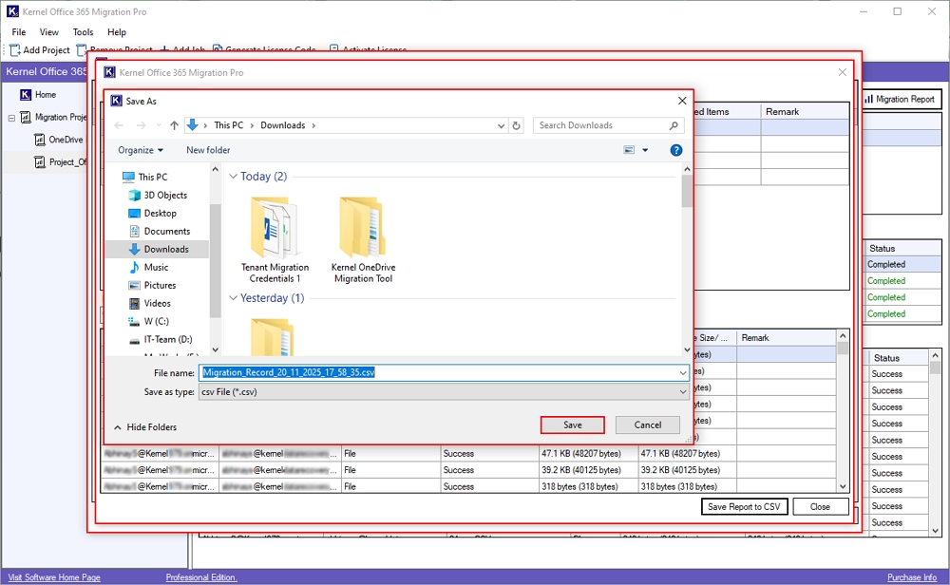Click the Visit Software Home Page link
The image size is (950, 585).
click(53, 577)
